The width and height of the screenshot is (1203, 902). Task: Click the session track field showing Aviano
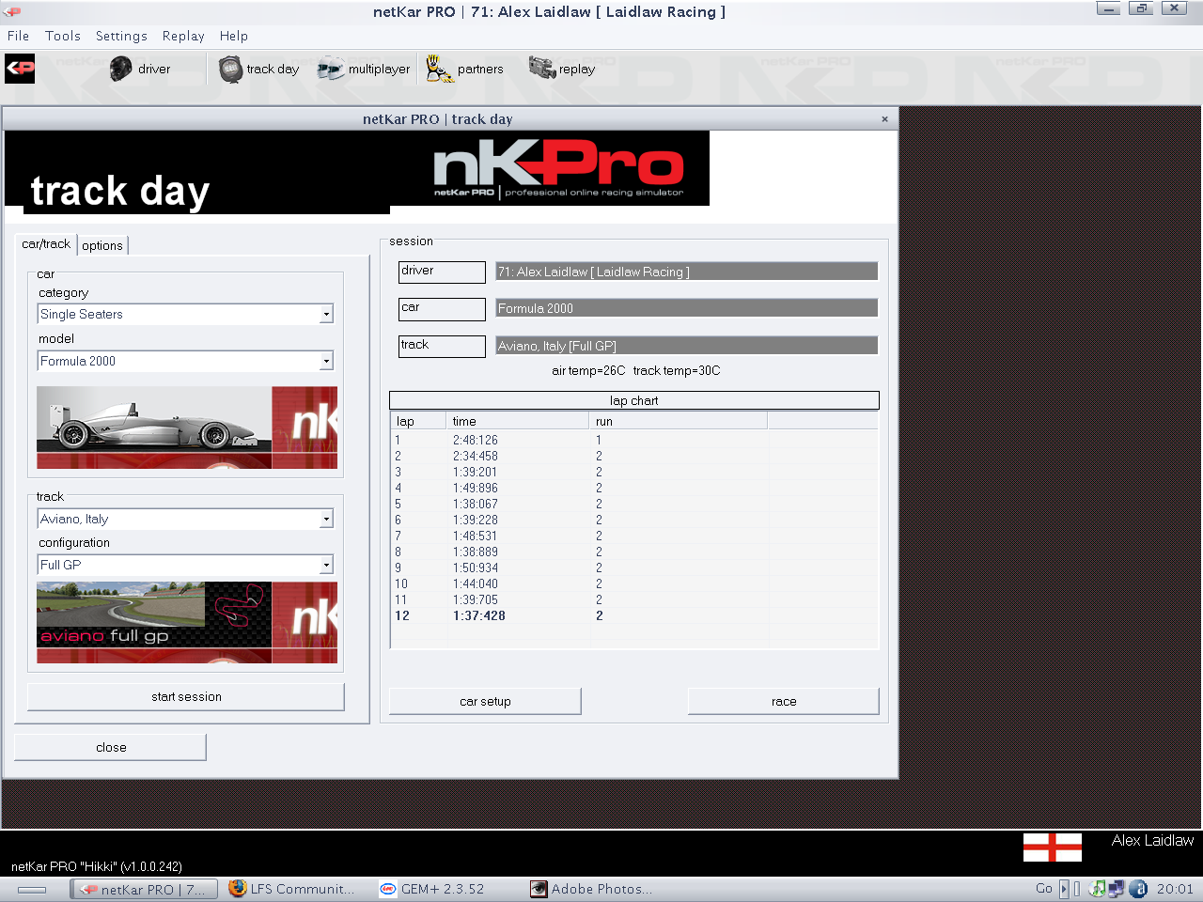687,346
